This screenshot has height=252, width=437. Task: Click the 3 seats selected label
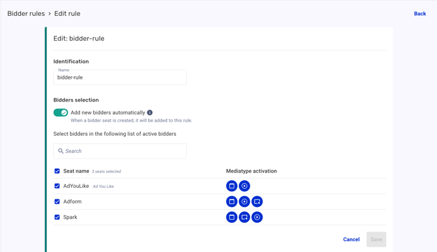coord(107,171)
